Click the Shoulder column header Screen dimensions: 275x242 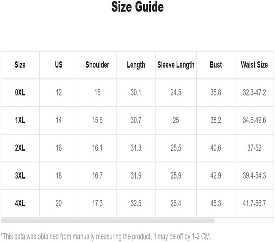pos(97,64)
